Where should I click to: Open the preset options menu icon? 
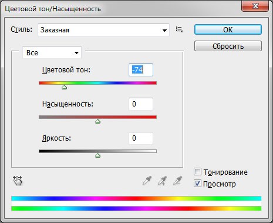(179, 29)
